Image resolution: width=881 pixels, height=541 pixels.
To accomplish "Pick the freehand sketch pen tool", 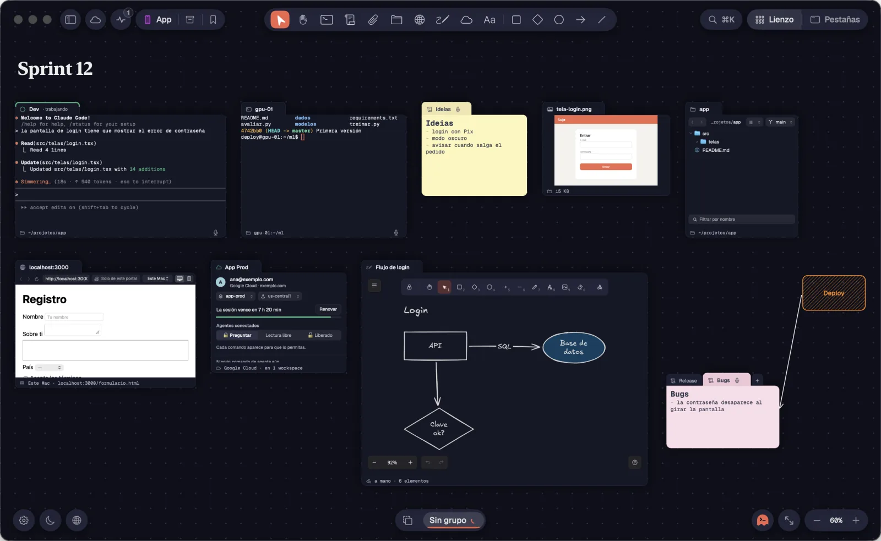I will click(x=443, y=20).
